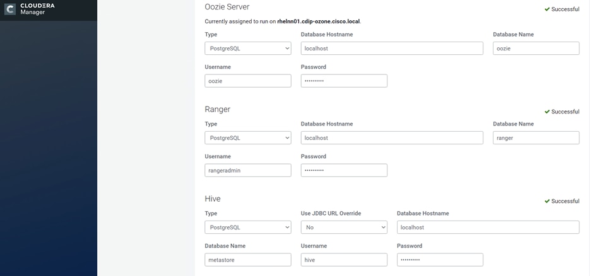
Task: Click Successful status text for Oozie Server
Action: [x=565, y=9]
